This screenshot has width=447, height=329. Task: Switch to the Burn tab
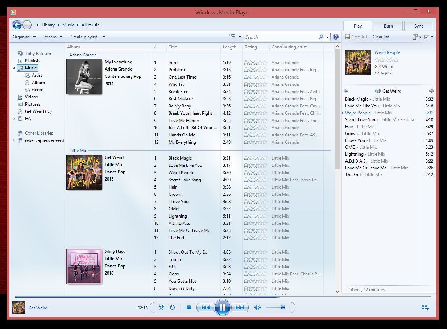pos(388,26)
